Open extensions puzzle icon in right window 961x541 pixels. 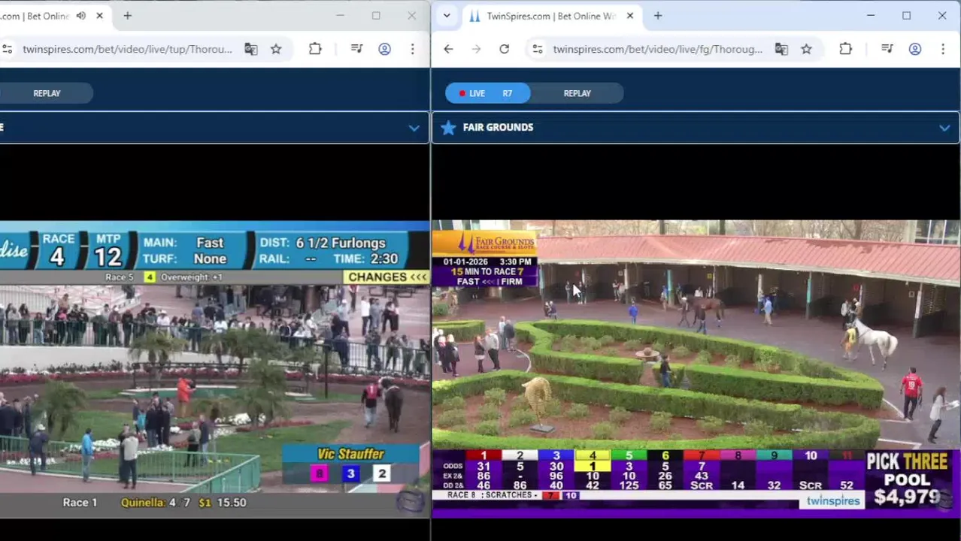tap(845, 49)
